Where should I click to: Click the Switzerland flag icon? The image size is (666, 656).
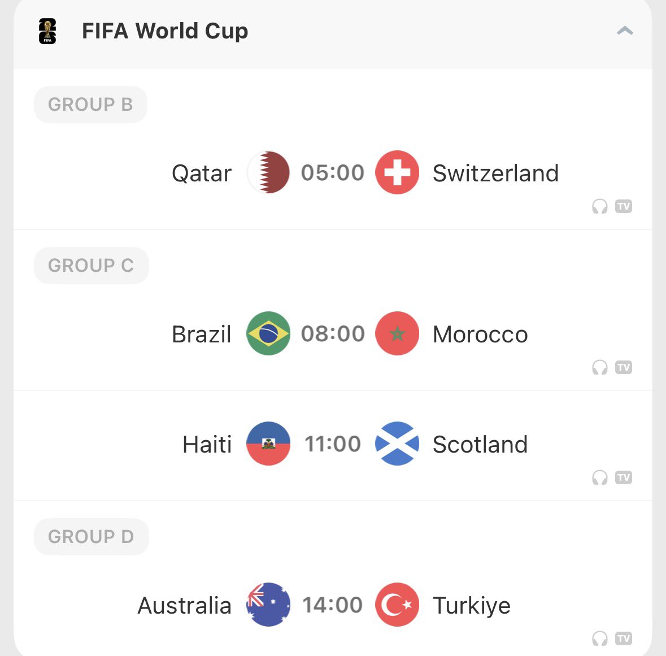click(x=397, y=172)
